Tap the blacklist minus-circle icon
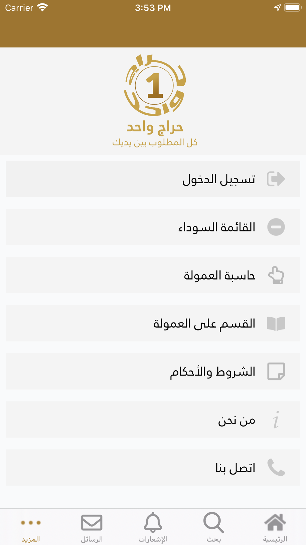The height and width of the screenshot is (545, 306). 276,227
